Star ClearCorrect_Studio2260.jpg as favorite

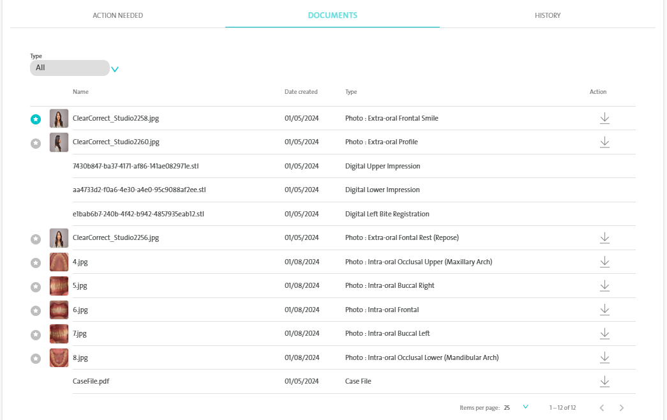pyautogui.click(x=36, y=144)
